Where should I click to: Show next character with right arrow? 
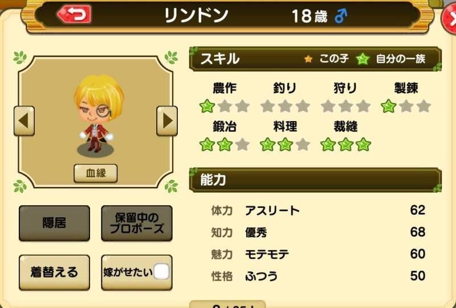[x=167, y=120]
